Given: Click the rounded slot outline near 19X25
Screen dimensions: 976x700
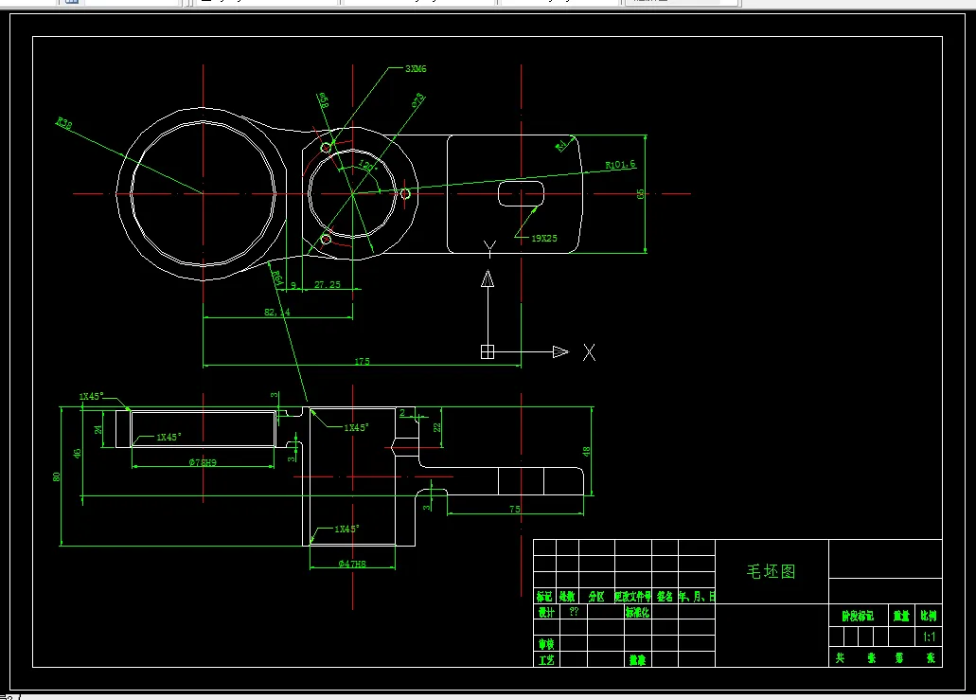Looking at the screenshot, I should tap(521, 193).
